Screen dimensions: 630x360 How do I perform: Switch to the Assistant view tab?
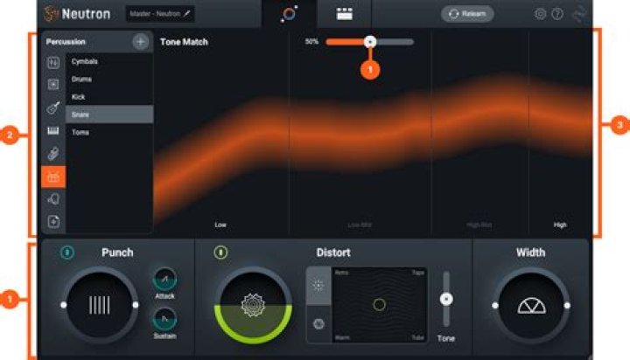pos(289,14)
